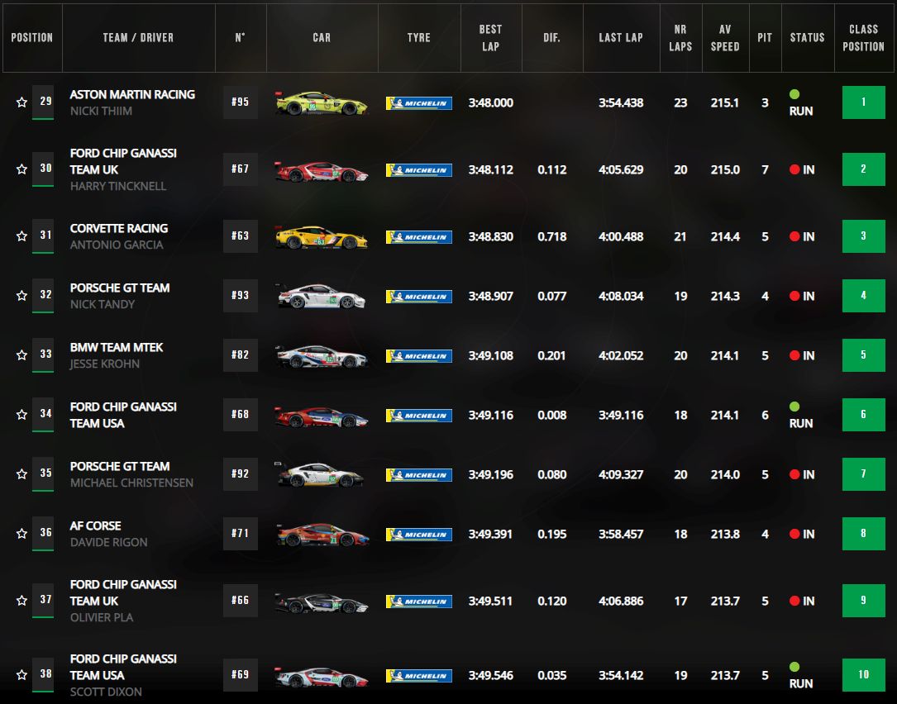The width and height of the screenshot is (897, 704).
Task: Open the AF Corse #71 Ferrari image
Action: click(321, 535)
